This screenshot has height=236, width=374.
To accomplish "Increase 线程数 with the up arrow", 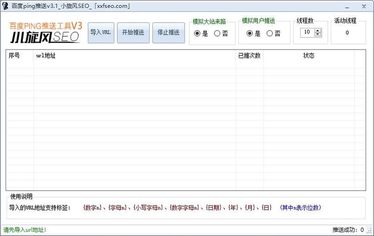I will [x=318, y=30].
